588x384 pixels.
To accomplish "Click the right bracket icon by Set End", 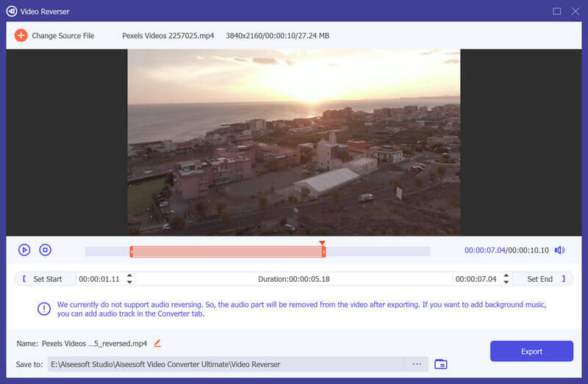I will [x=563, y=279].
